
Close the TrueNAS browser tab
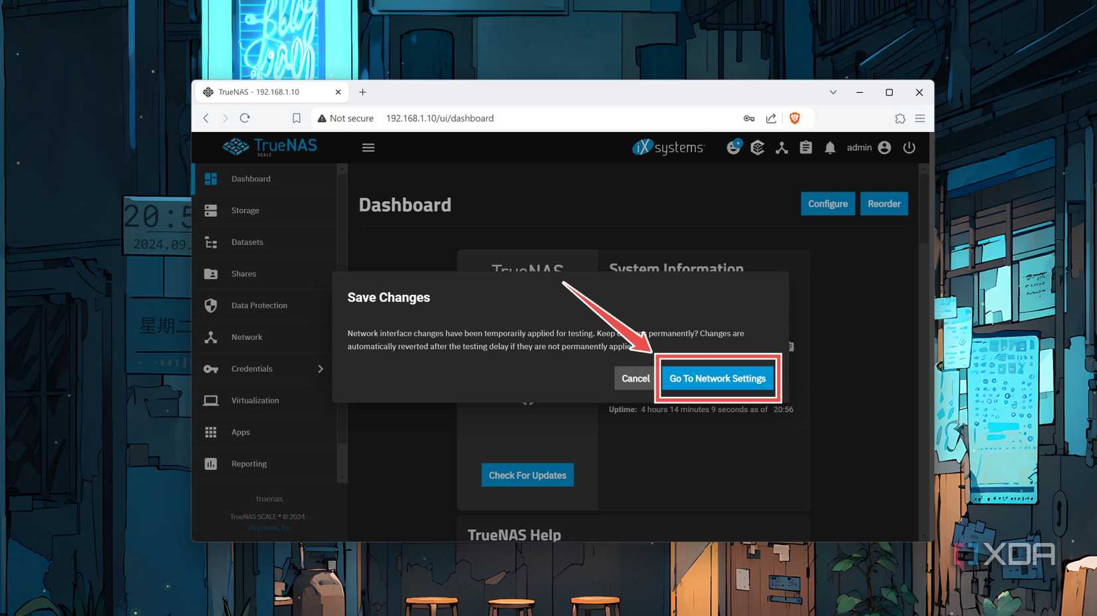(338, 92)
